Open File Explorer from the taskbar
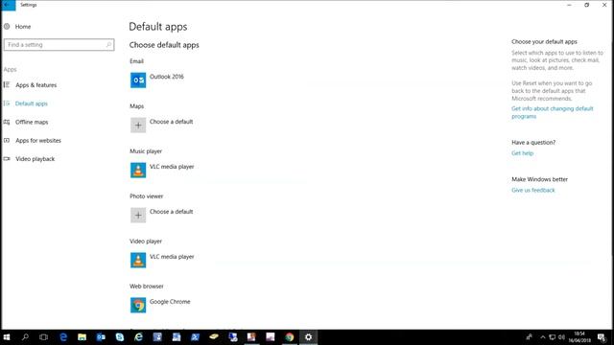The image size is (614, 345). pyautogui.click(x=82, y=337)
